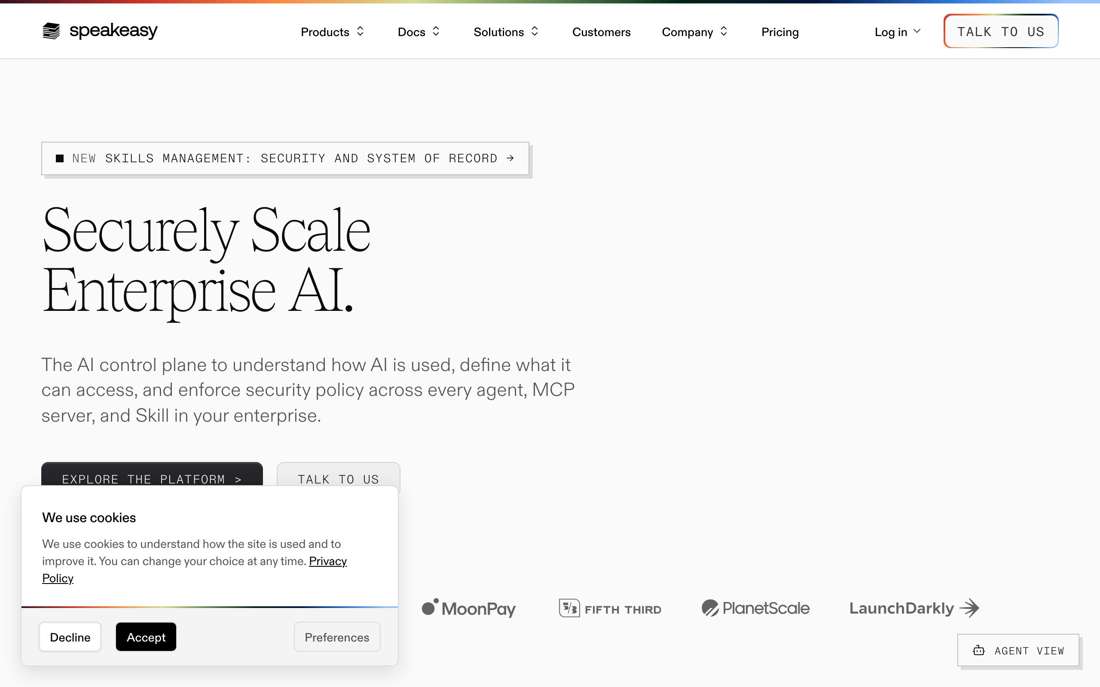This screenshot has height=687, width=1100.
Task: Click the LaunchDarkly arrow icon
Action: tap(969, 608)
